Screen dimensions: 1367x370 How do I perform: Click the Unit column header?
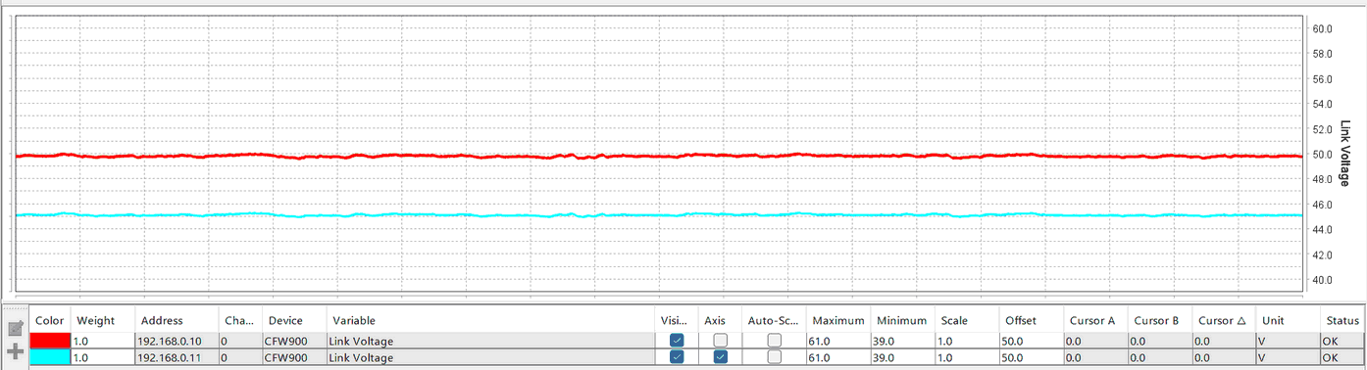[x=1289, y=320]
